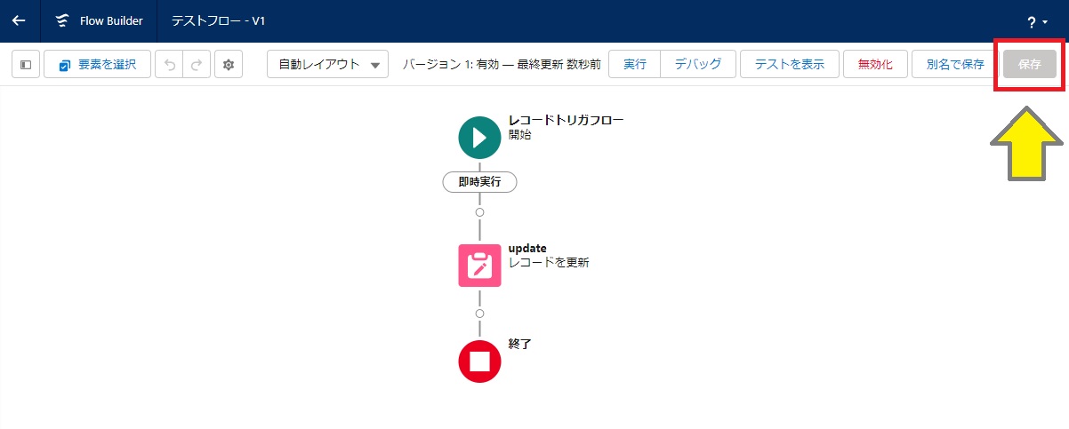Expand the 自動レイアウト layout dropdown

(327, 65)
